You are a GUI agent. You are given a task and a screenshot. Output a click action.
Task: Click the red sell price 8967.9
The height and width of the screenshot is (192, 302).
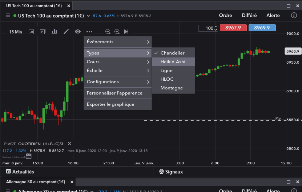coord(235,28)
